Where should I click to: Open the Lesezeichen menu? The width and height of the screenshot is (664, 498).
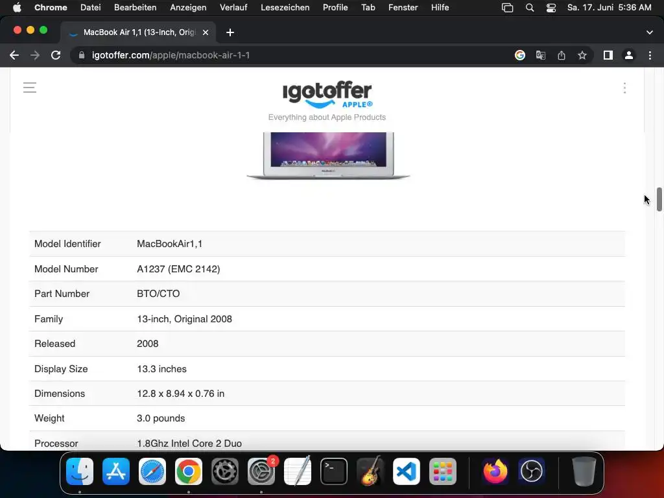point(285,8)
